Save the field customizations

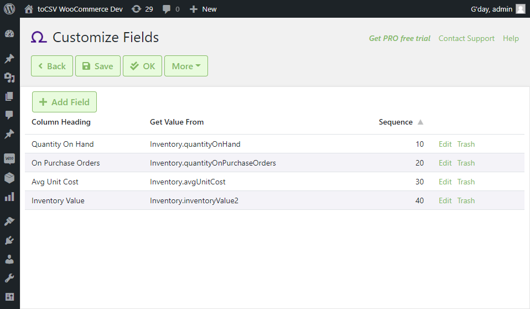[x=98, y=66]
